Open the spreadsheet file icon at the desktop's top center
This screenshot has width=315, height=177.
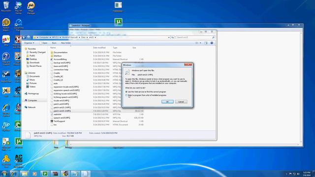coord(118,7)
